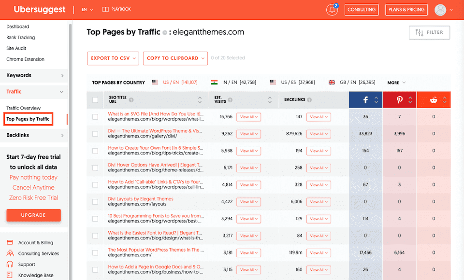Click the user profile avatar

point(440,10)
